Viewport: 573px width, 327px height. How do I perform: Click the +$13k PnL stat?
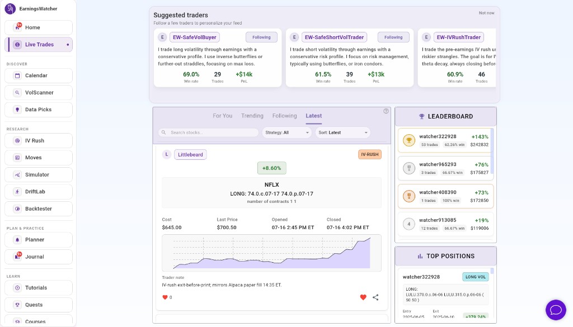376,74
